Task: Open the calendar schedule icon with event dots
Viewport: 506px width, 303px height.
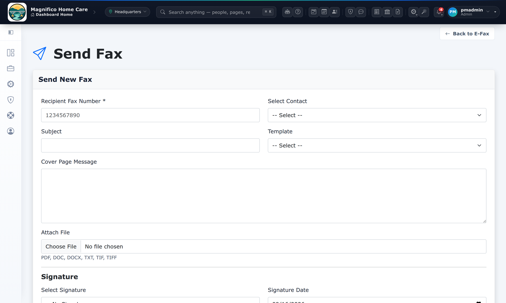Action: 313,12
